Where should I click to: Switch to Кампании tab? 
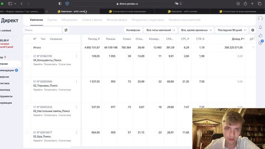tap(36, 20)
